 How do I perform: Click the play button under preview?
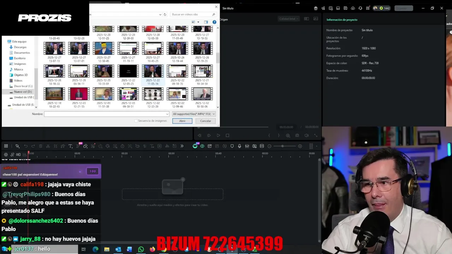click(x=218, y=135)
